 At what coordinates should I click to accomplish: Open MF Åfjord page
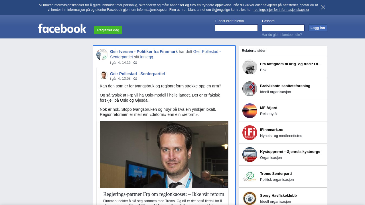[269, 108]
